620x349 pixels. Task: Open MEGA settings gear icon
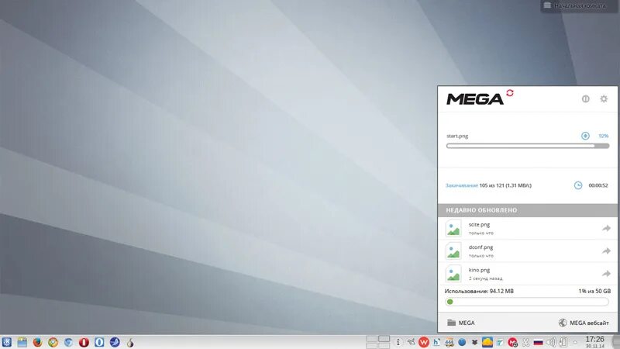click(x=604, y=99)
